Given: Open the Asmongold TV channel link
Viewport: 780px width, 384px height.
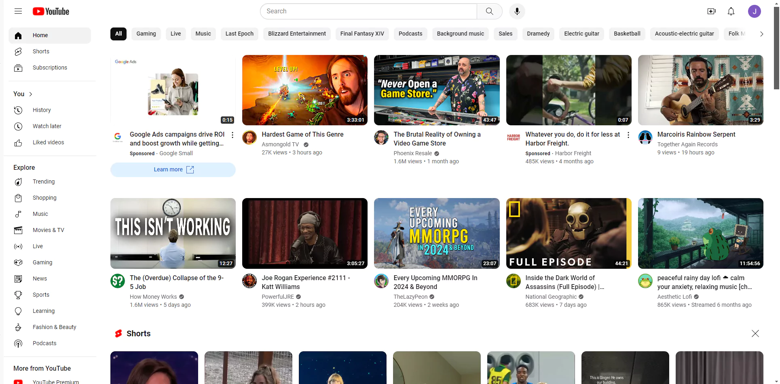Looking at the screenshot, I should [280, 144].
